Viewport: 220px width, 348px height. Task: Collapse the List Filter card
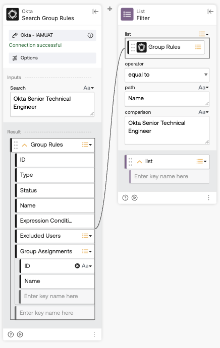coord(210,12)
